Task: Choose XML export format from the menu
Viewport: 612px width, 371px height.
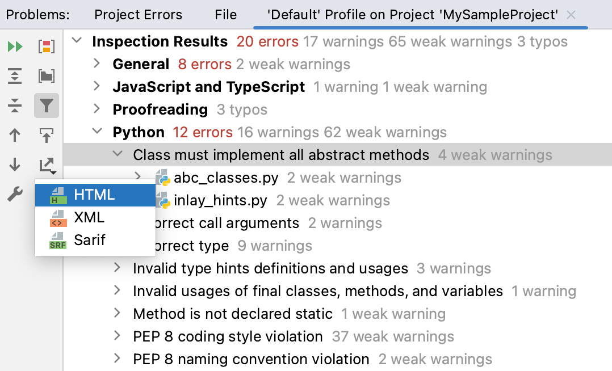Action: point(89,217)
